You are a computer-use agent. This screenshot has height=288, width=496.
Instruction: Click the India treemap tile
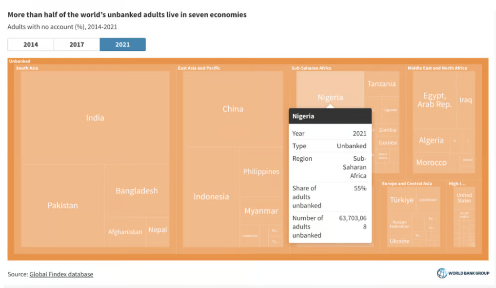pyautogui.click(x=95, y=118)
